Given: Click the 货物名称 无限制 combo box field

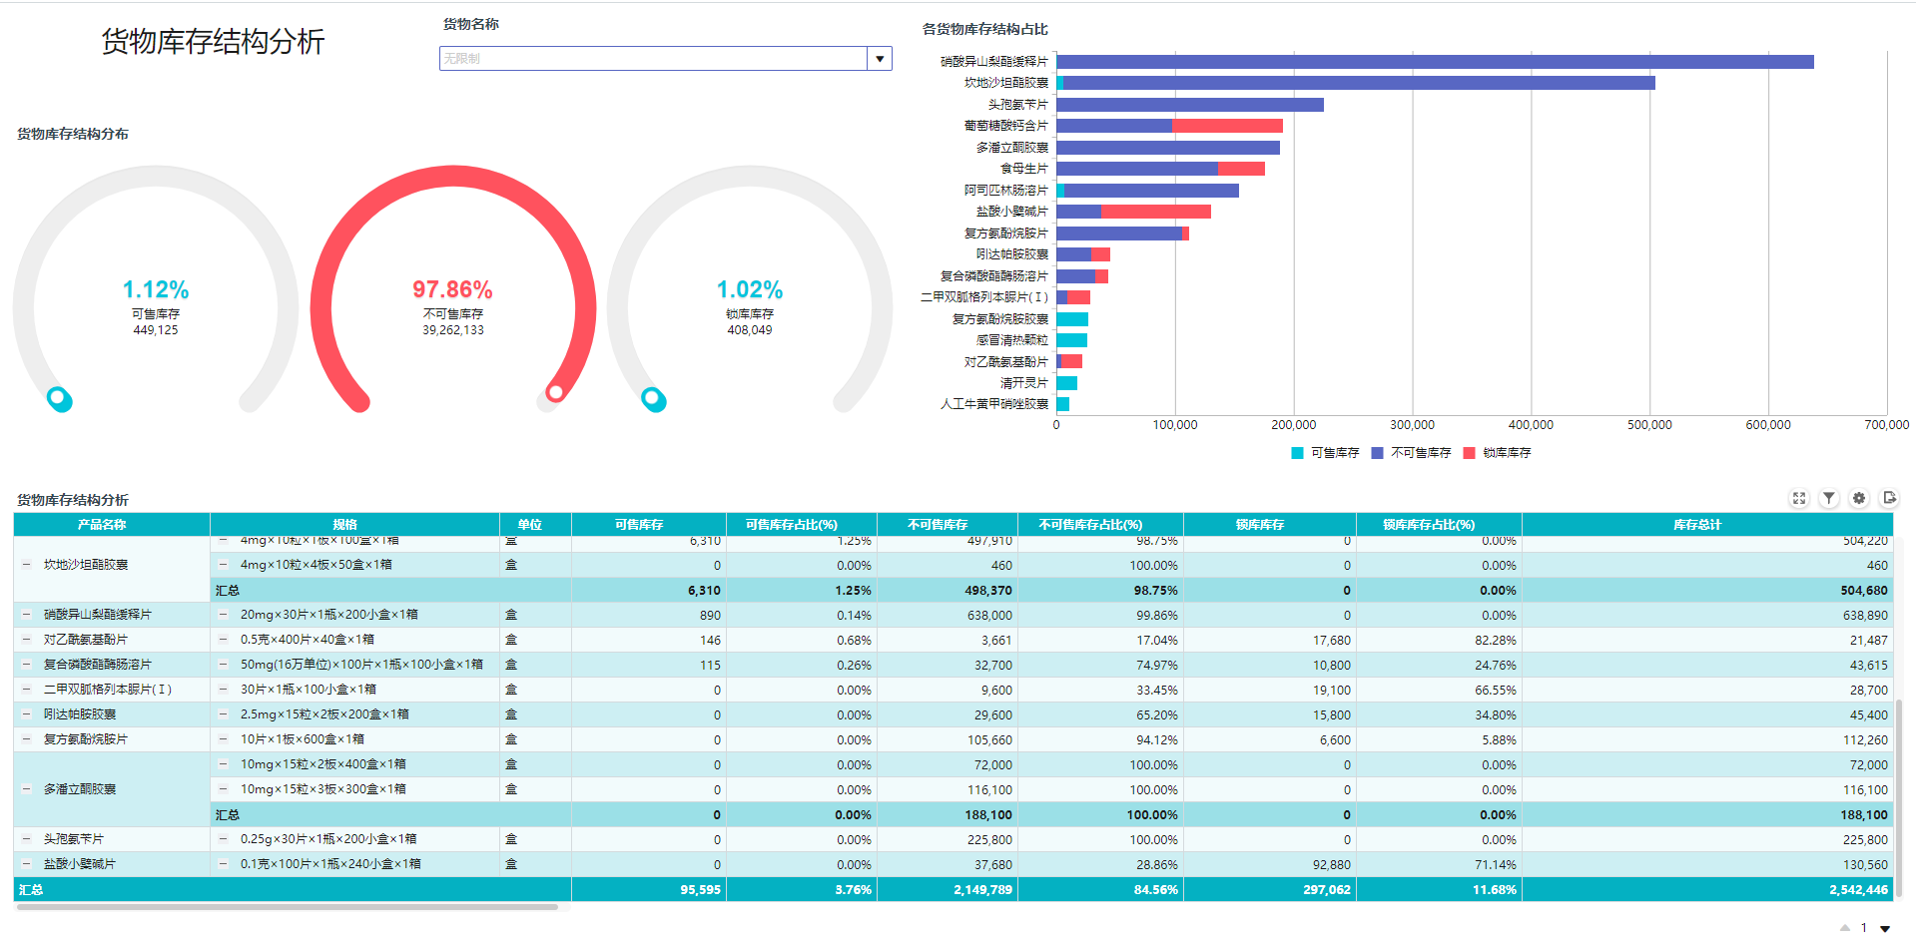Looking at the screenshot, I should pyautogui.click(x=653, y=59).
